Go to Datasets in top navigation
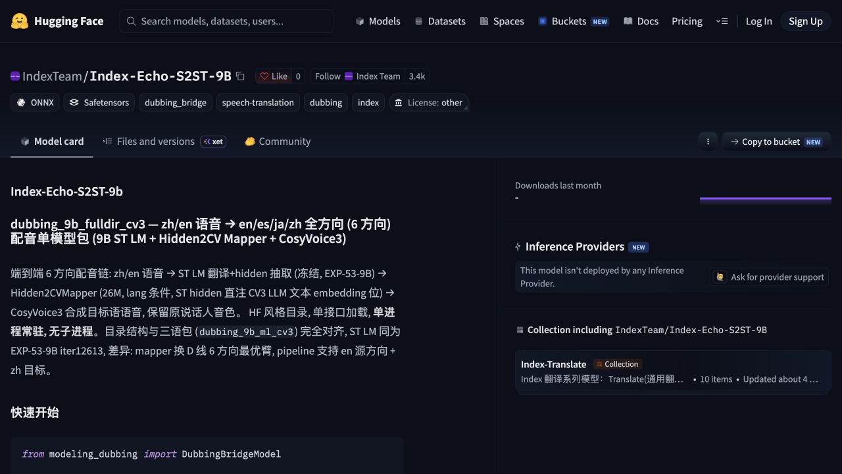The height and width of the screenshot is (474, 842). [440, 21]
